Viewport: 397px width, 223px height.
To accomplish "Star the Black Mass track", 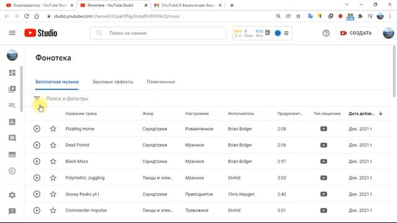I will [x=53, y=161].
